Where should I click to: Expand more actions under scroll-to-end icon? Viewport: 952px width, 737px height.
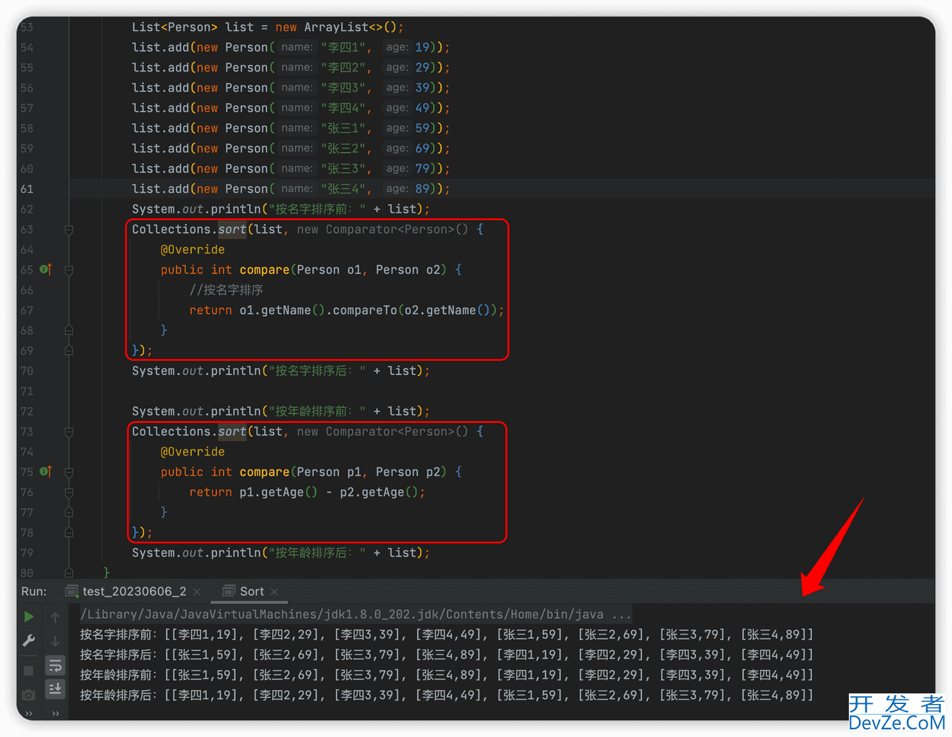click(56, 713)
